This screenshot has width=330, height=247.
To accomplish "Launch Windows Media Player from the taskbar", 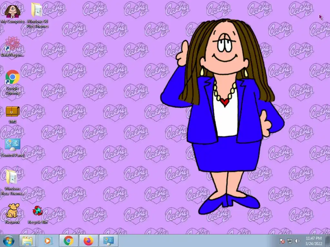I will coord(48,241).
